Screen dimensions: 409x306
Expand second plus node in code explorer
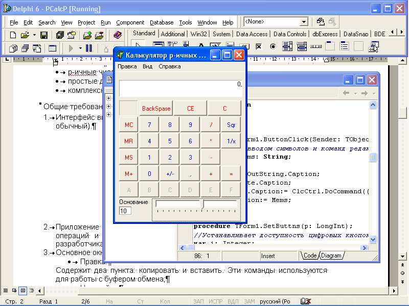point(109,106)
